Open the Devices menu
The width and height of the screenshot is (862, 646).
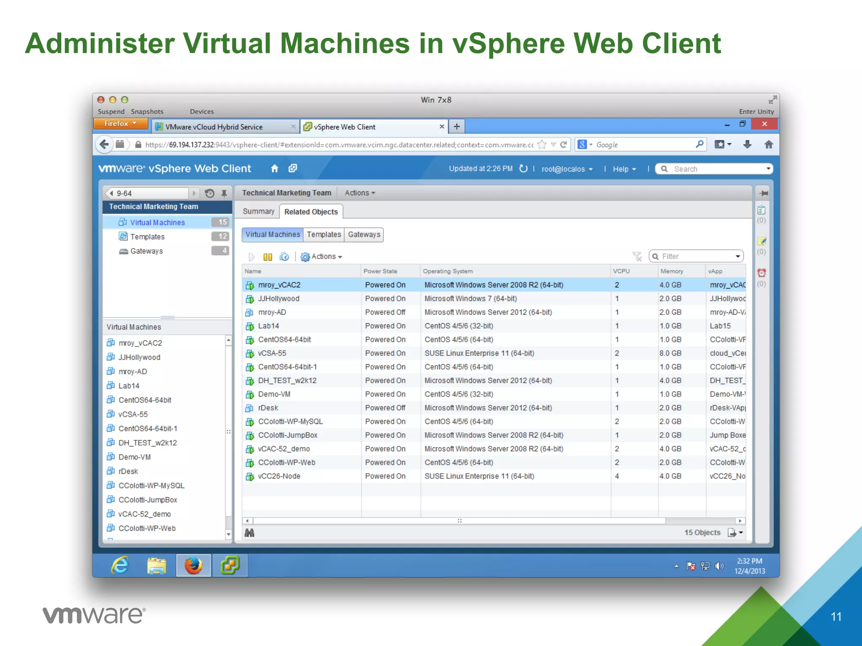(x=202, y=111)
